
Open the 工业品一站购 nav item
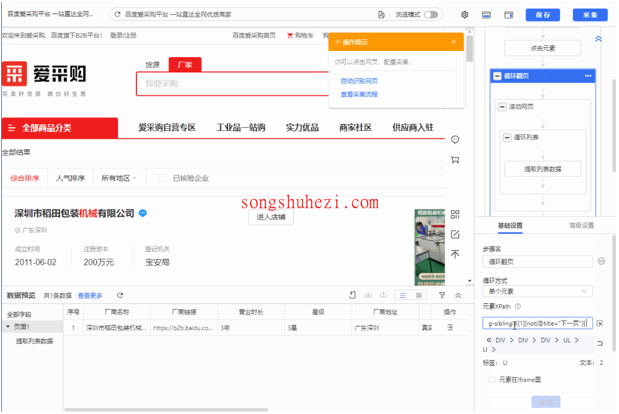point(241,128)
